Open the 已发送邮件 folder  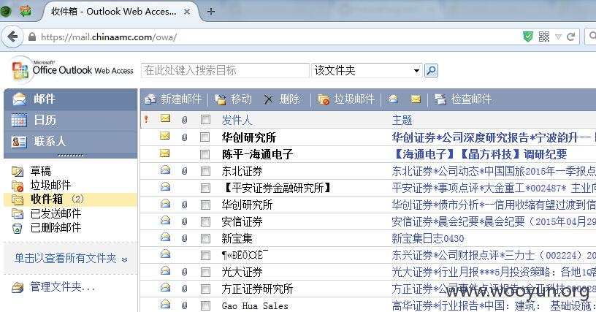point(56,213)
